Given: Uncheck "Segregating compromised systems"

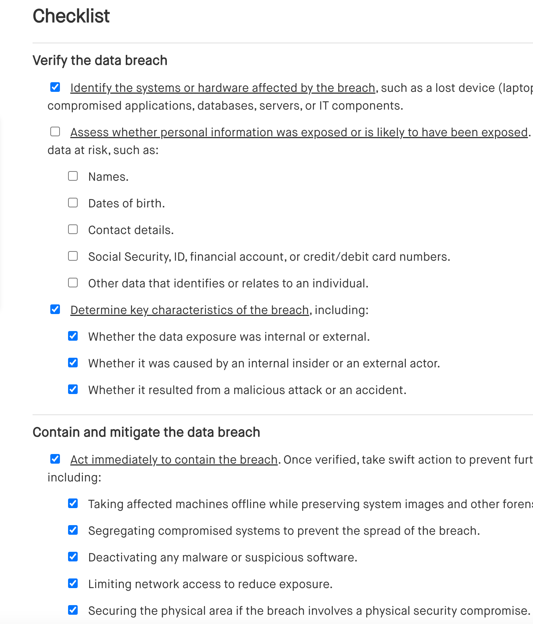Looking at the screenshot, I should 73,530.
